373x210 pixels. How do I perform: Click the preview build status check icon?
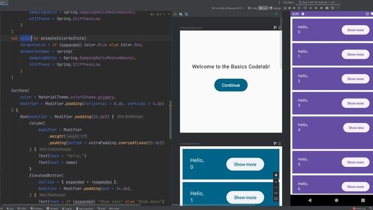[175, 14]
